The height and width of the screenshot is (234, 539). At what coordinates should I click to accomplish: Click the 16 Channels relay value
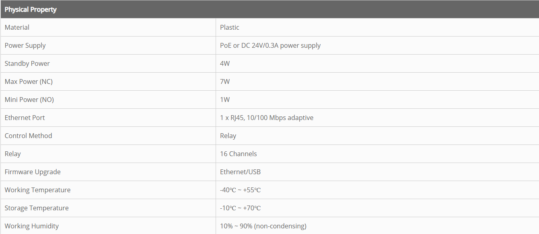pos(238,154)
